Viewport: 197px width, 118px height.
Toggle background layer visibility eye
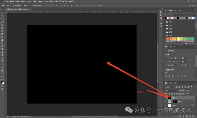(166, 106)
